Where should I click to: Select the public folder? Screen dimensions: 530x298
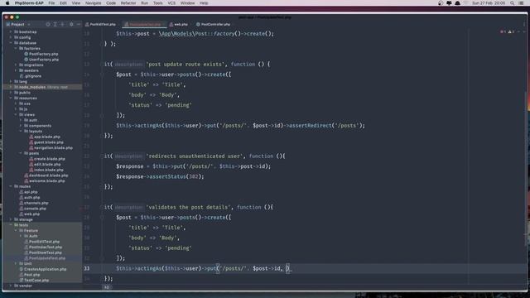point(22,93)
